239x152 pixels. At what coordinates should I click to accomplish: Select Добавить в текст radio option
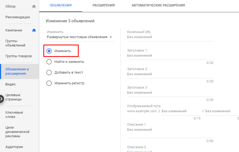coord(49,73)
